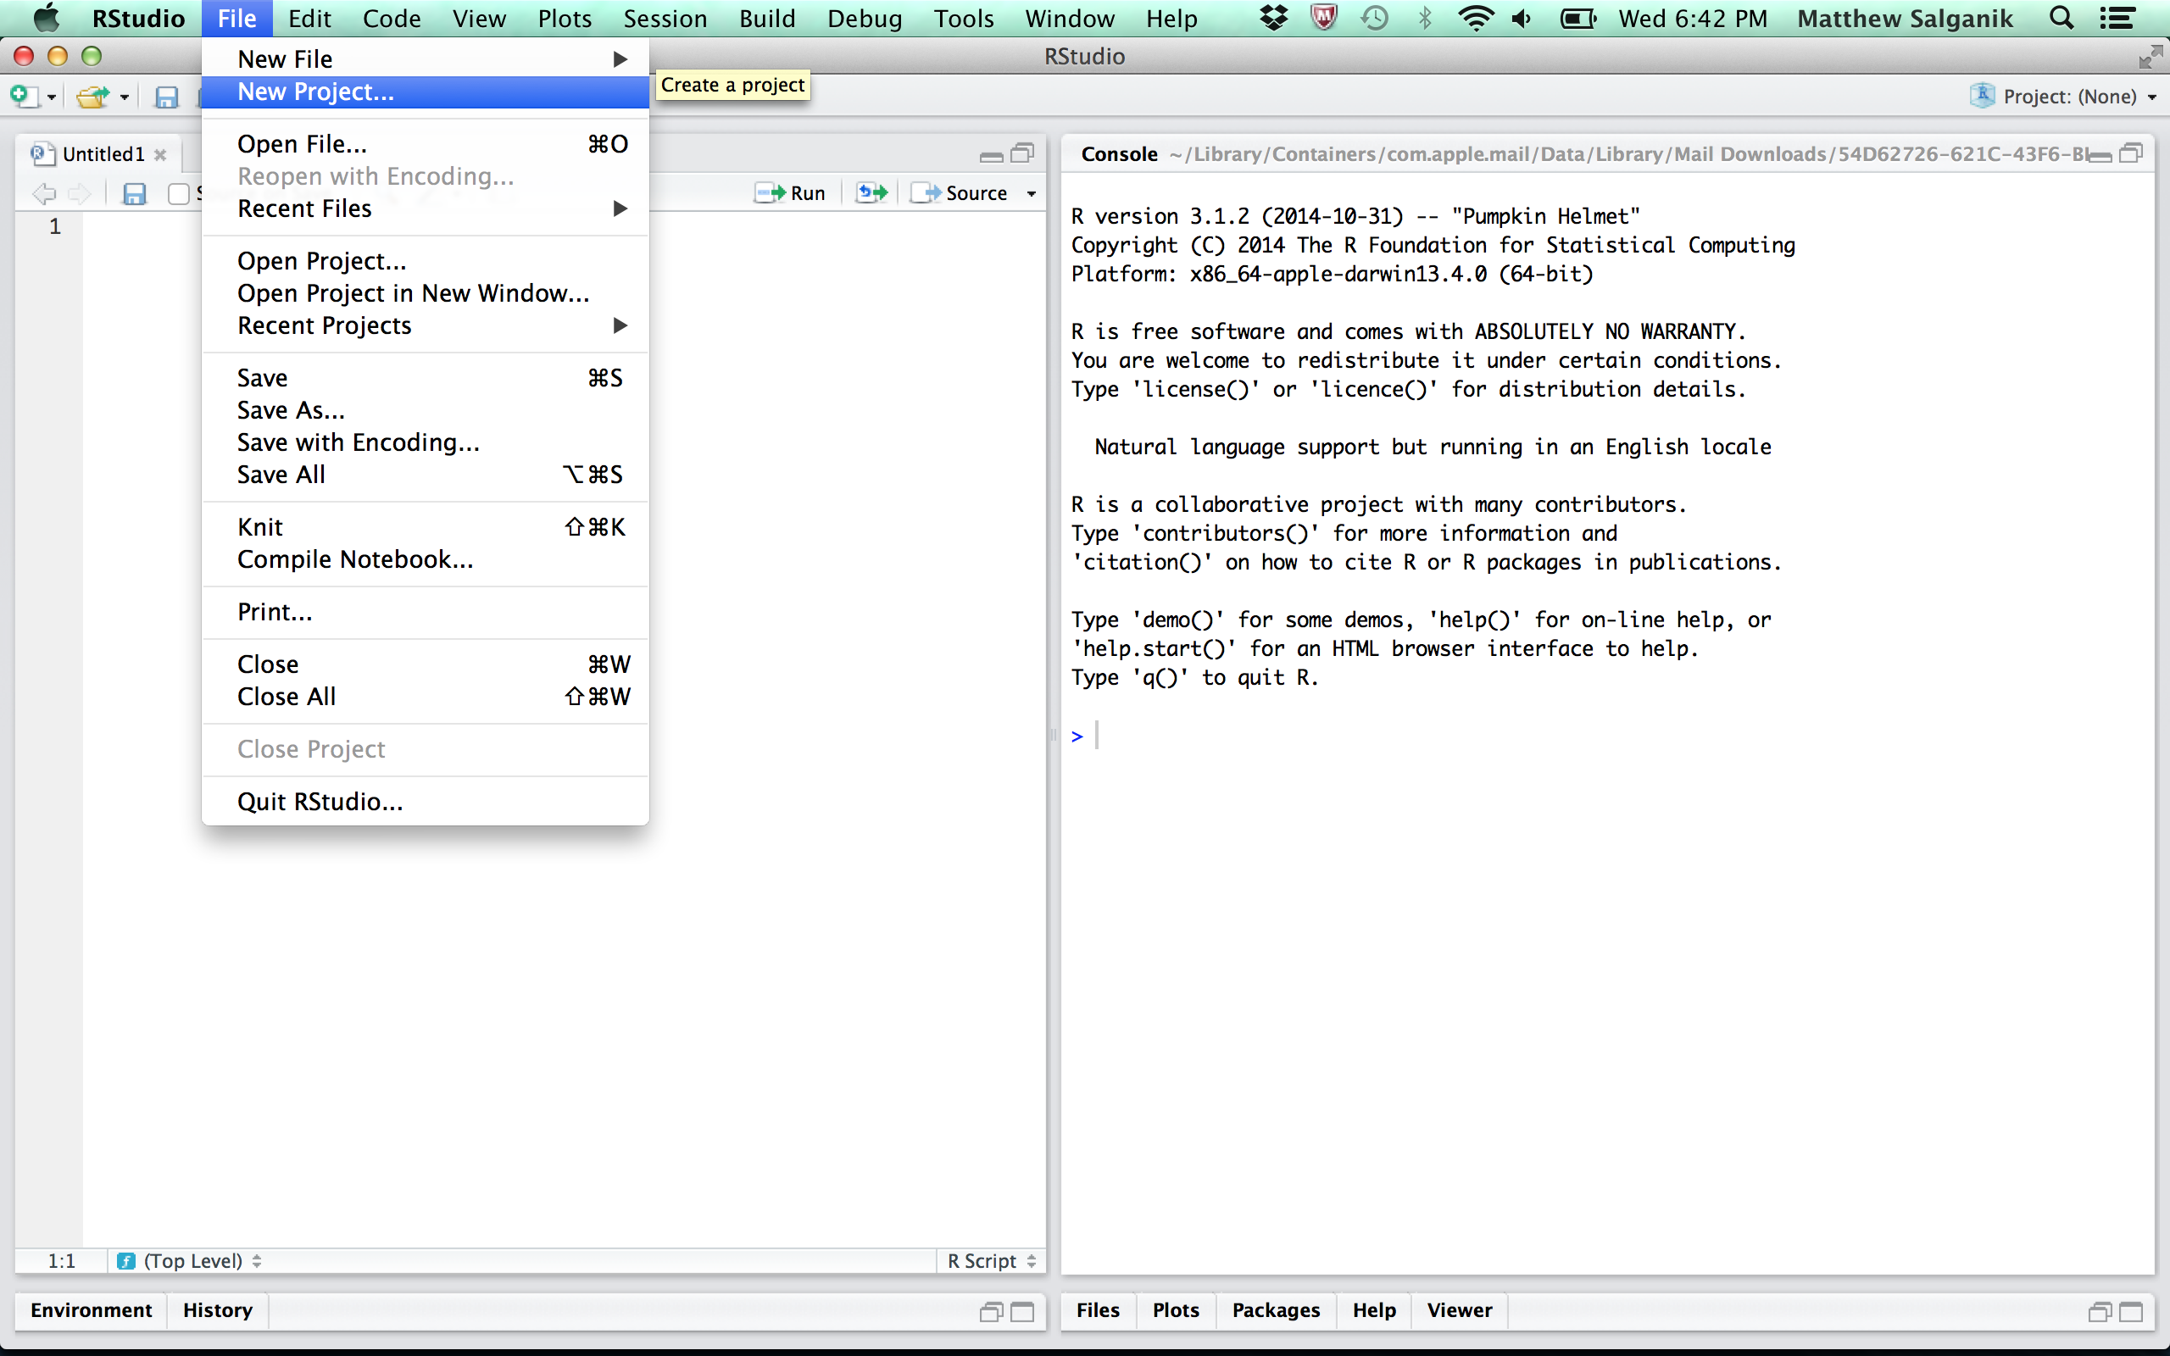The image size is (2170, 1356).
Task: Close the Untitled1 tab
Action: (x=160, y=154)
